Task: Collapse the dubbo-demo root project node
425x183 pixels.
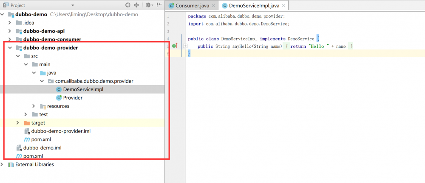Action: click(2, 14)
